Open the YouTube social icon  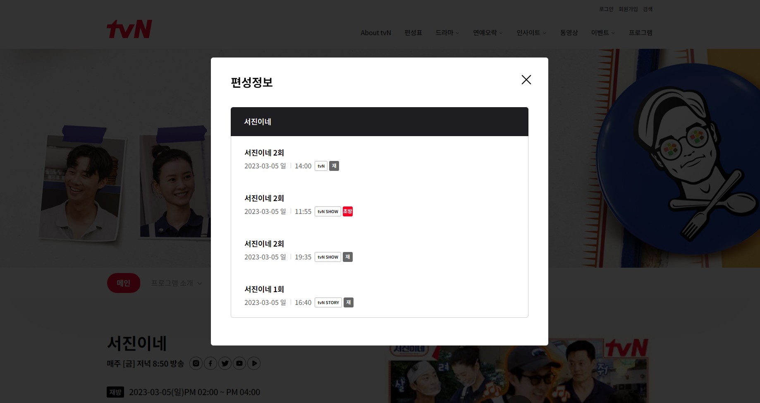click(x=239, y=363)
